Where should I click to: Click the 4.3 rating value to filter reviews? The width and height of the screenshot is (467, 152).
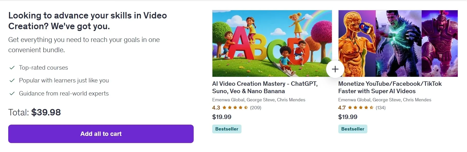click(x=216, y=107)
